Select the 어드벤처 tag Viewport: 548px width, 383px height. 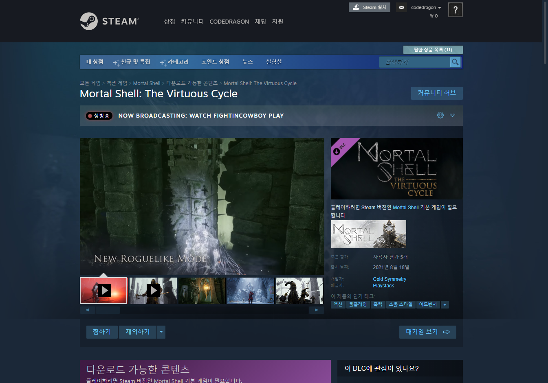[x=428, y=304]
